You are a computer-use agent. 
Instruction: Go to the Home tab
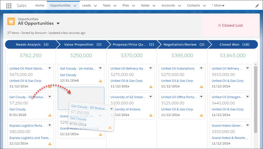coord(40,5)
